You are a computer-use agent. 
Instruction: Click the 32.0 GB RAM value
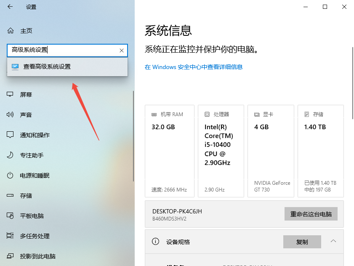click(163, 127)
